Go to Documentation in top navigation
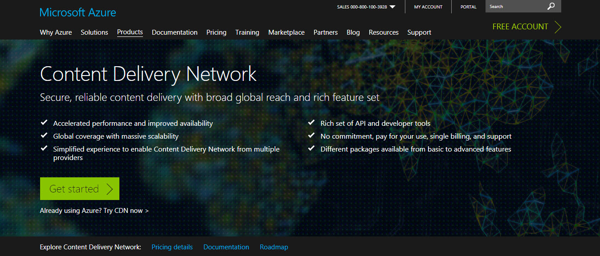Screen dimensions: 600x256 click(x=175, y=32)
